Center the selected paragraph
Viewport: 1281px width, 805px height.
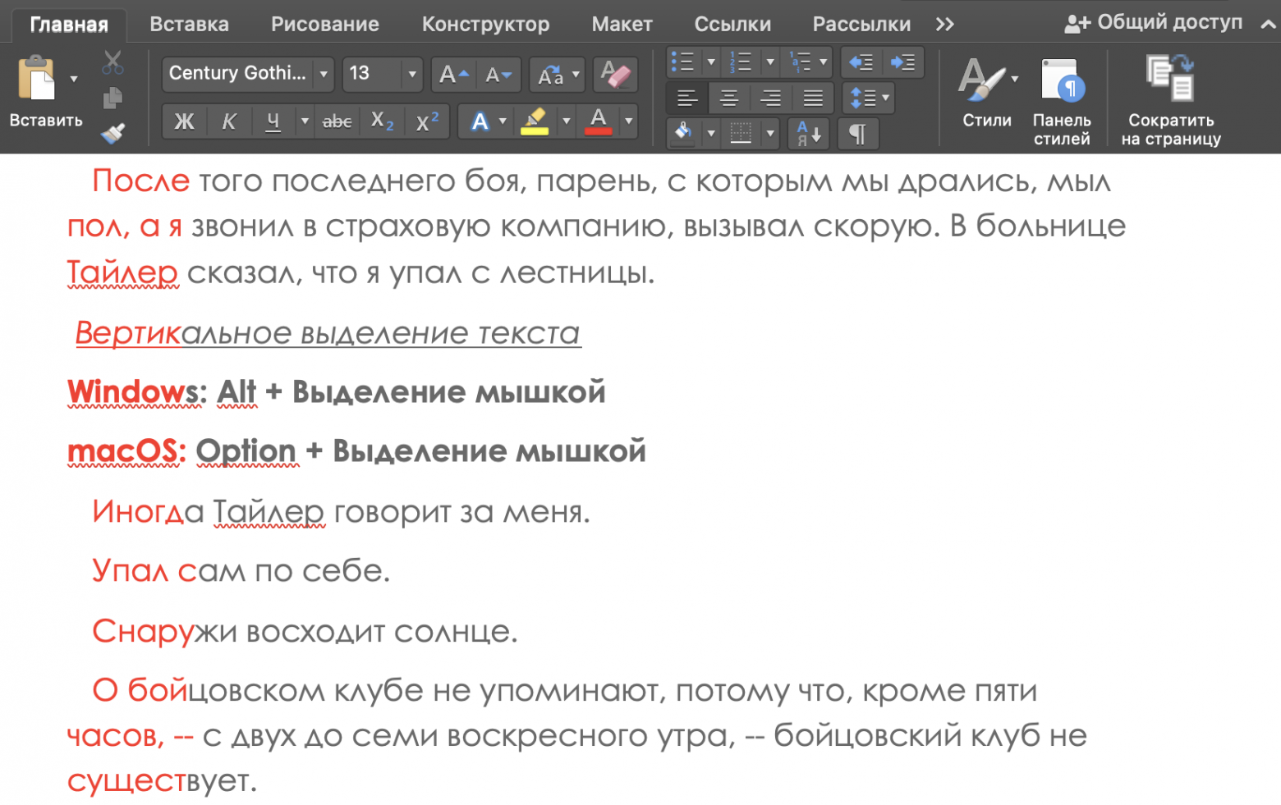[x=728, y=98]
